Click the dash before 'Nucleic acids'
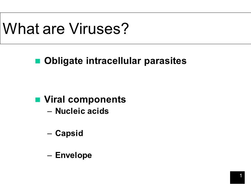Screen dimensions: 251x188 50,111
